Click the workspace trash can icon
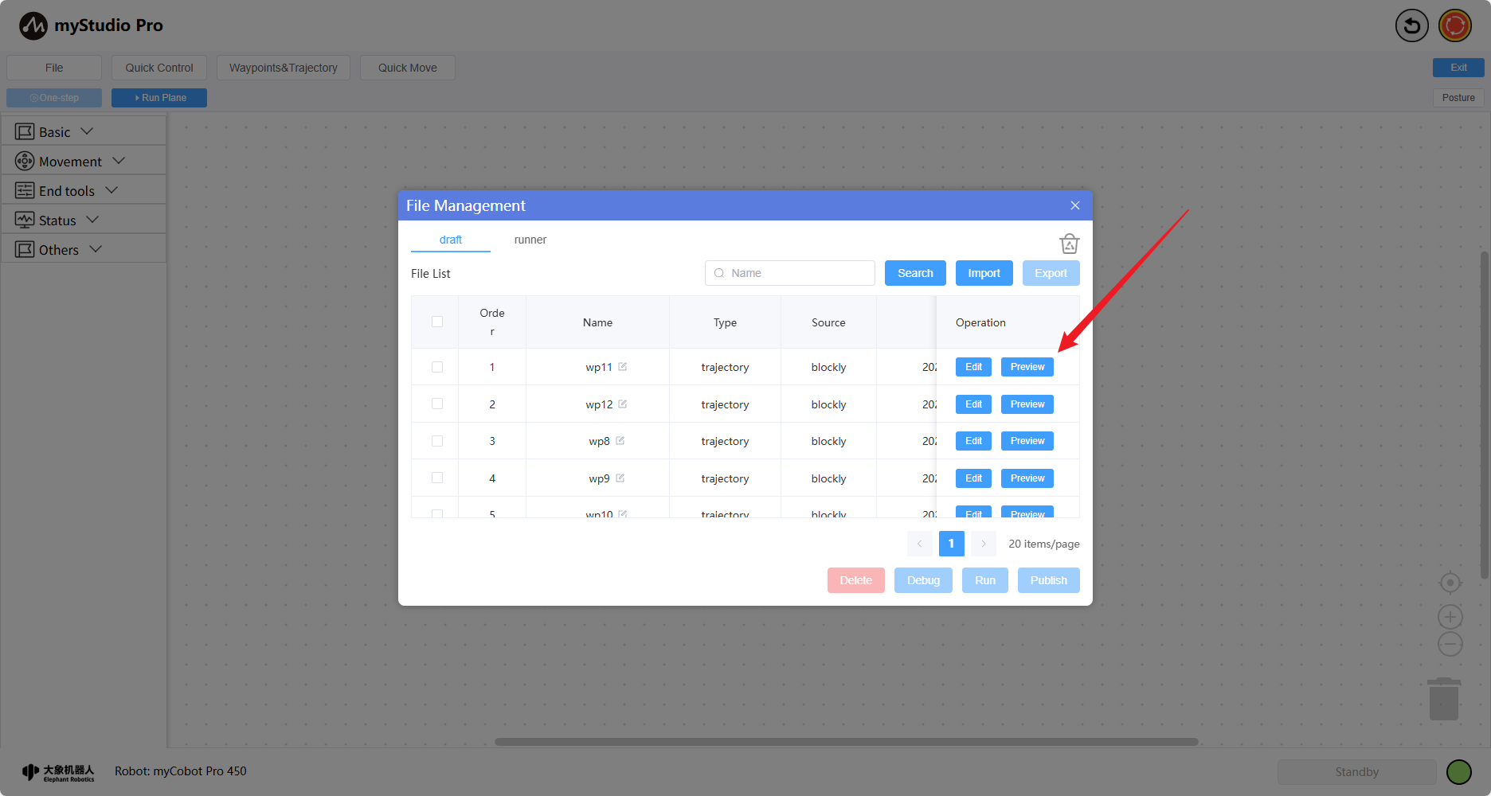Screen dimensions: 1491x796 click(1443, 700)
